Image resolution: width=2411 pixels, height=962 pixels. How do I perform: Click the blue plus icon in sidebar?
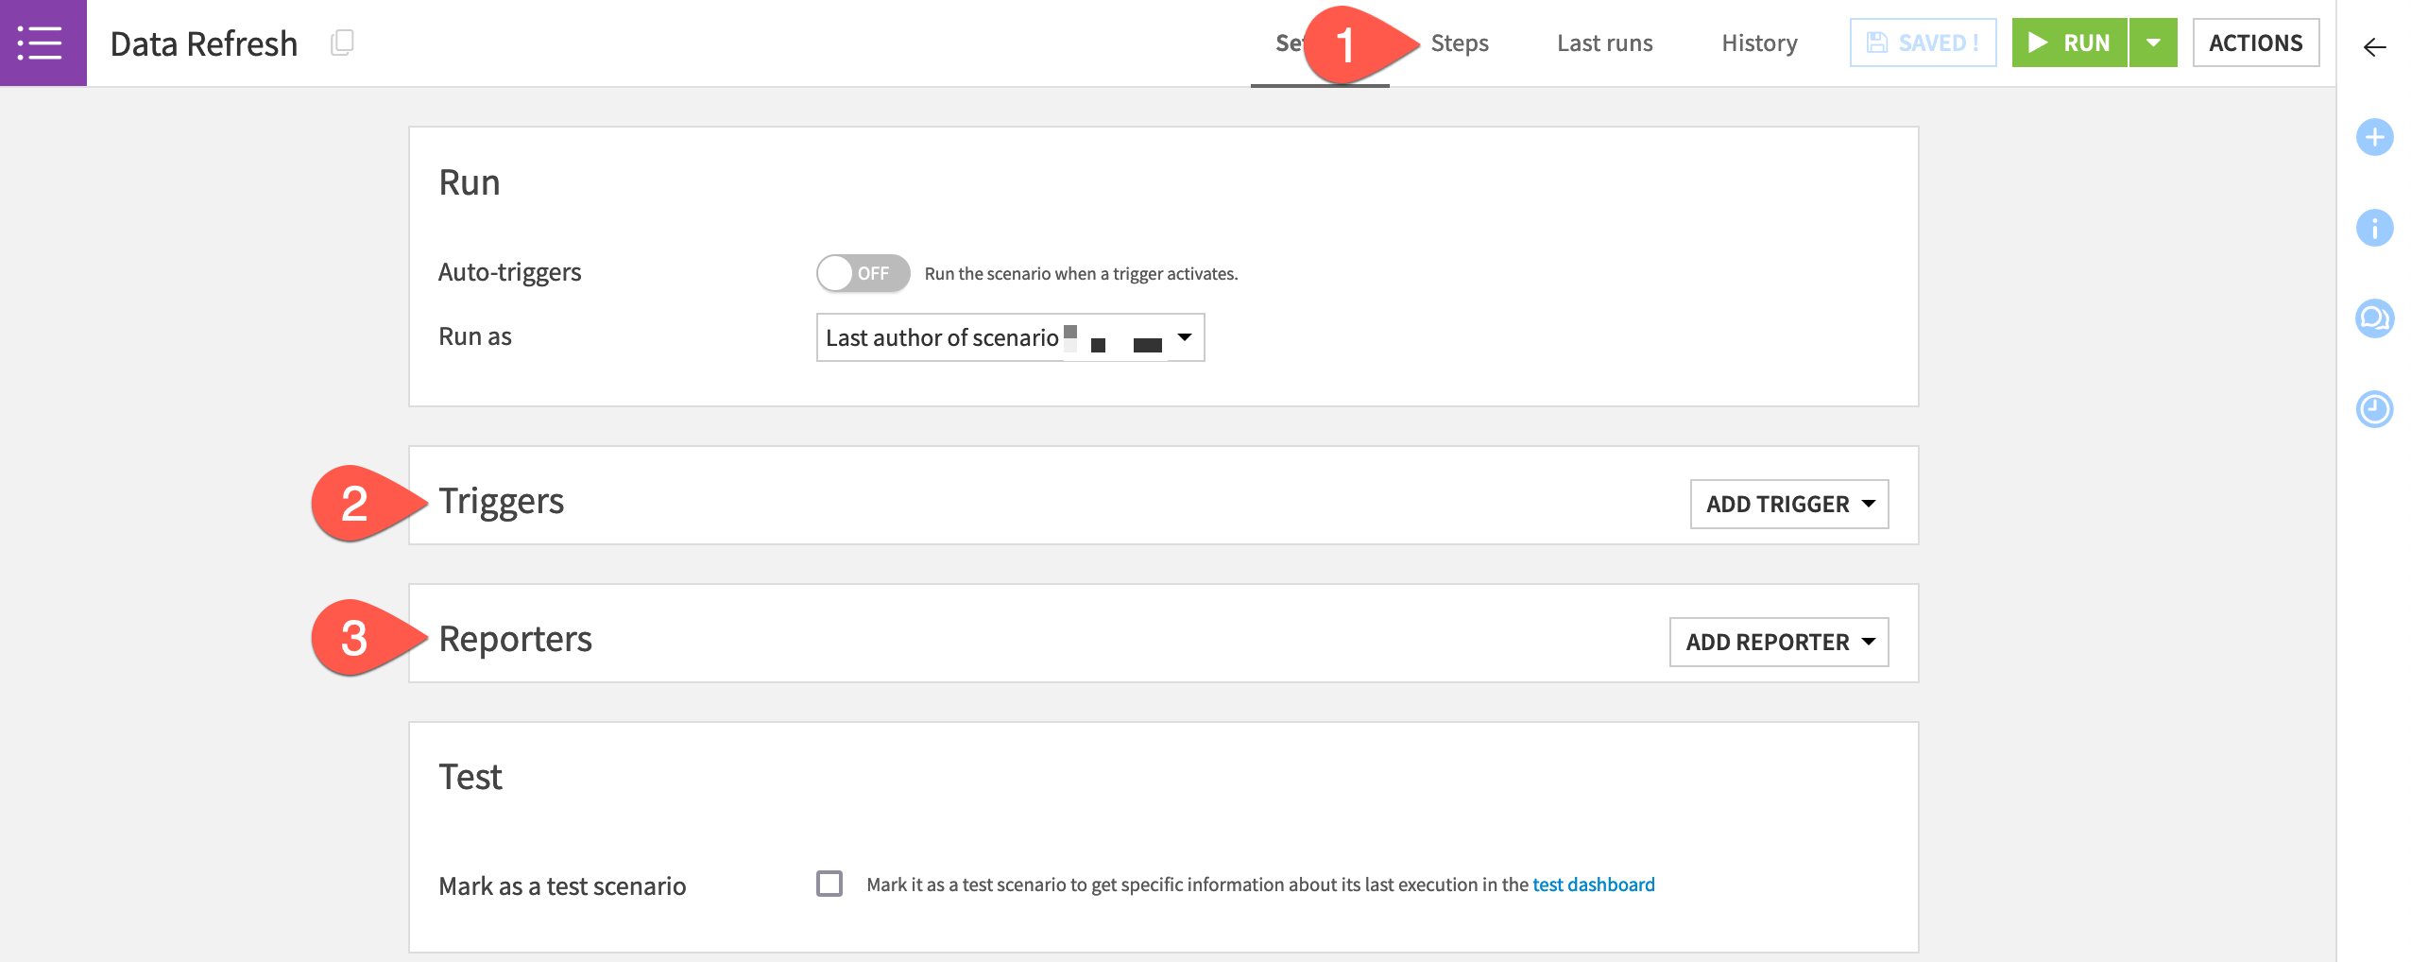click(2373, 137)
